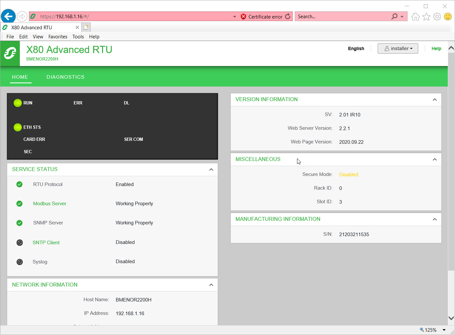Click the CARD ERR LED label
Screen dimensions: 455x335
pyautogui.click(x=34, y=139)
